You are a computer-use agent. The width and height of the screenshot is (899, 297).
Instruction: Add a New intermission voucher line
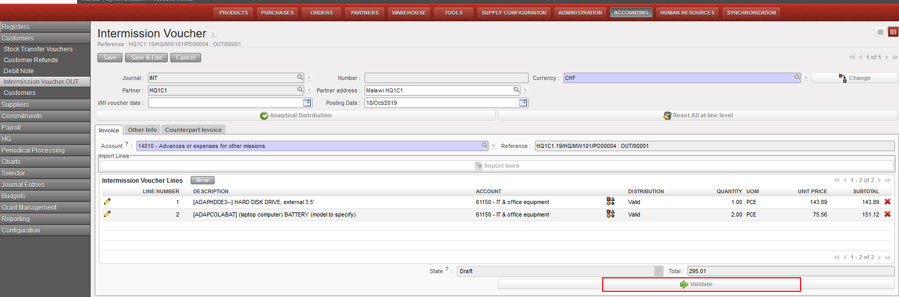point(202,180)
